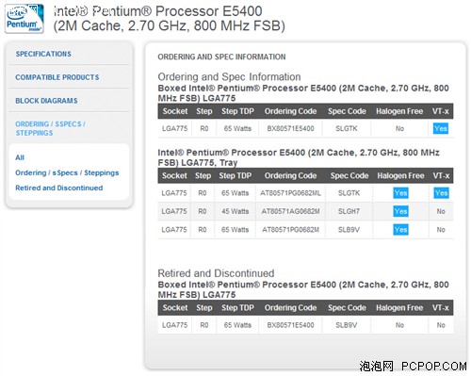Click blue VT-x Yes badge for BX80571E5400

tap(441, 128)
